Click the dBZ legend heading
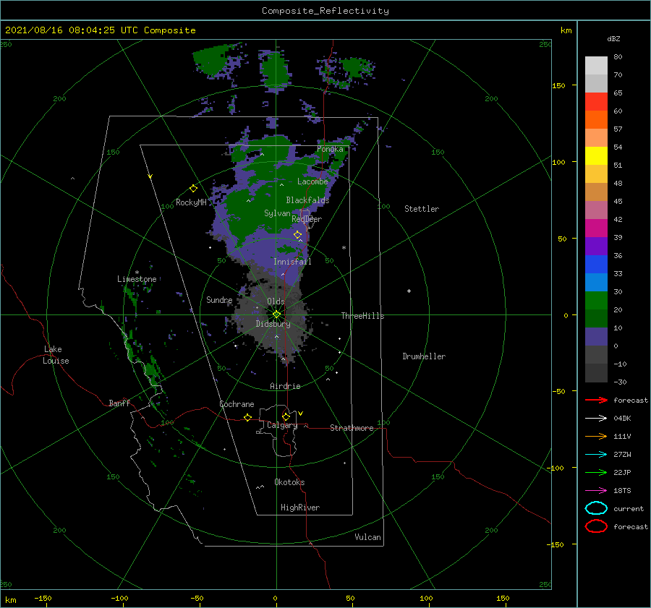The height and width of the screenshot is (608, 651). pos(613,38)
